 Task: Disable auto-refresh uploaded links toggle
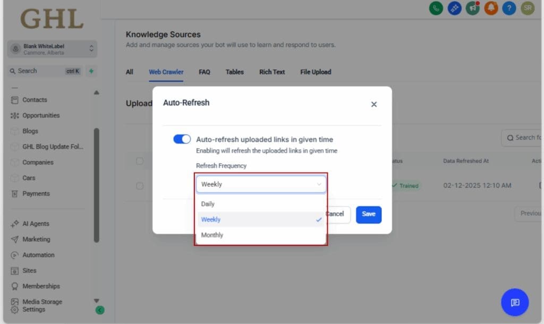coord(182,139)
